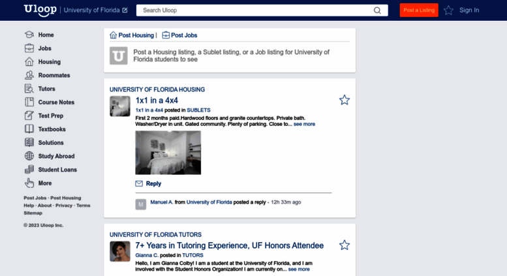Open Home from sidebar menu
507x276 pixels.
tap(46, 35)
